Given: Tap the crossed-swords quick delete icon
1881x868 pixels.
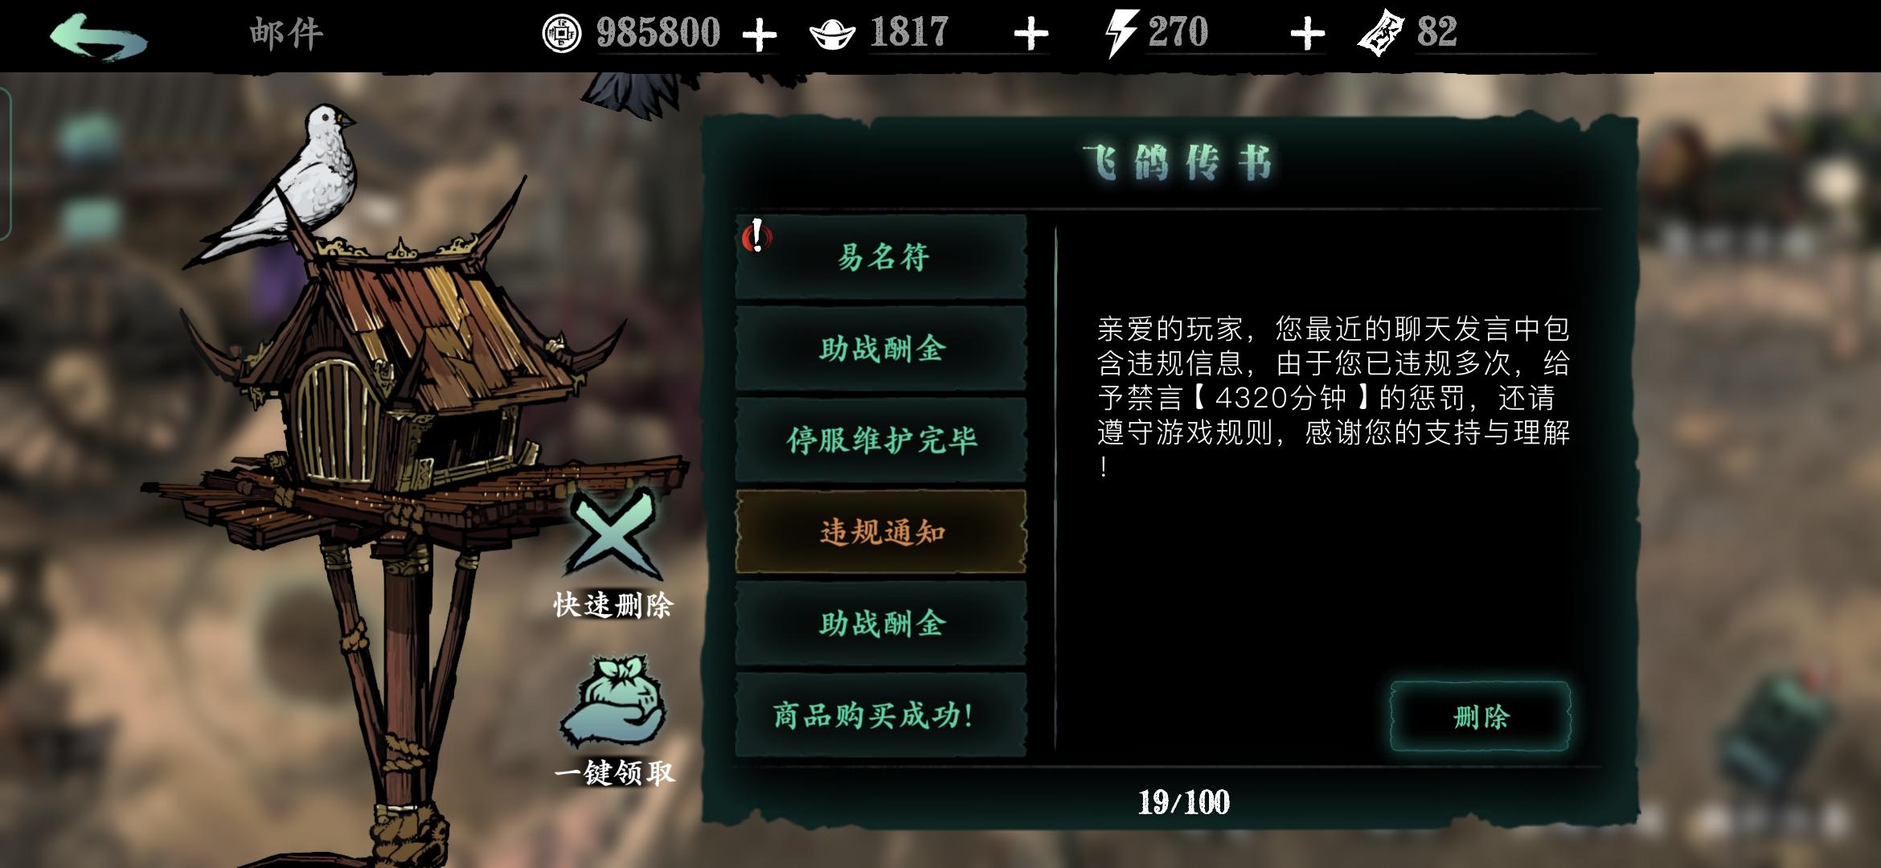Looking at the screenshot, I should [613, 534].
